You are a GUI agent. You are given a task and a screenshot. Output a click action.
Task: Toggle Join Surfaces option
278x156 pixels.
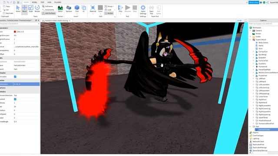point(49,13)
